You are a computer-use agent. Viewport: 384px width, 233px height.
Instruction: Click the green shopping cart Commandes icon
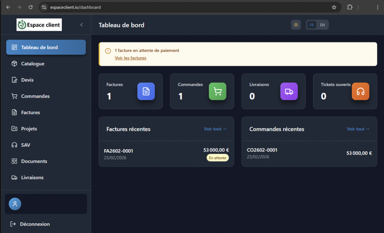(217, 91)
